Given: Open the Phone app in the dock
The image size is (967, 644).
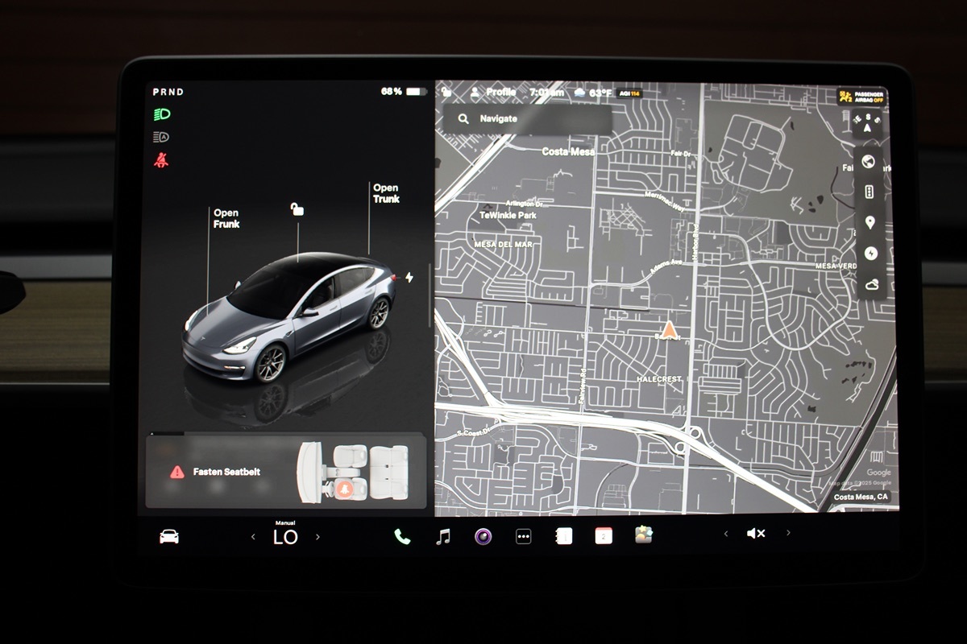Looking at the screenshot, I should tap(401, 536).
